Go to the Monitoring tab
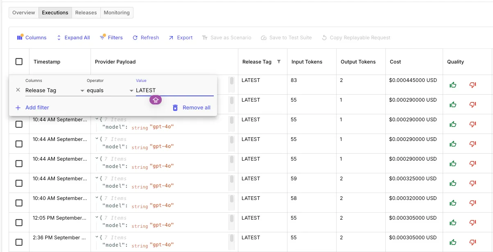Viewport: 493px width, 252px height. pyautogui.click(x=117, y=13)
